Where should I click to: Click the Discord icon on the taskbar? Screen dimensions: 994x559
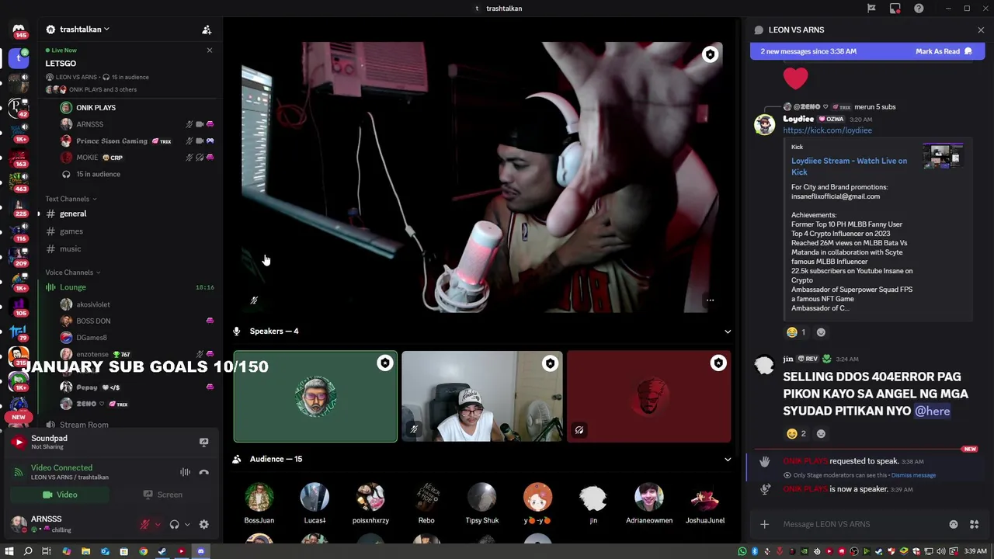coord(200,551)
